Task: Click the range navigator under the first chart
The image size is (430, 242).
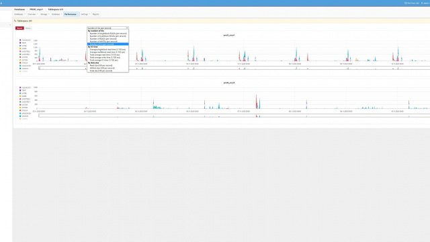Action: [234, 68]
